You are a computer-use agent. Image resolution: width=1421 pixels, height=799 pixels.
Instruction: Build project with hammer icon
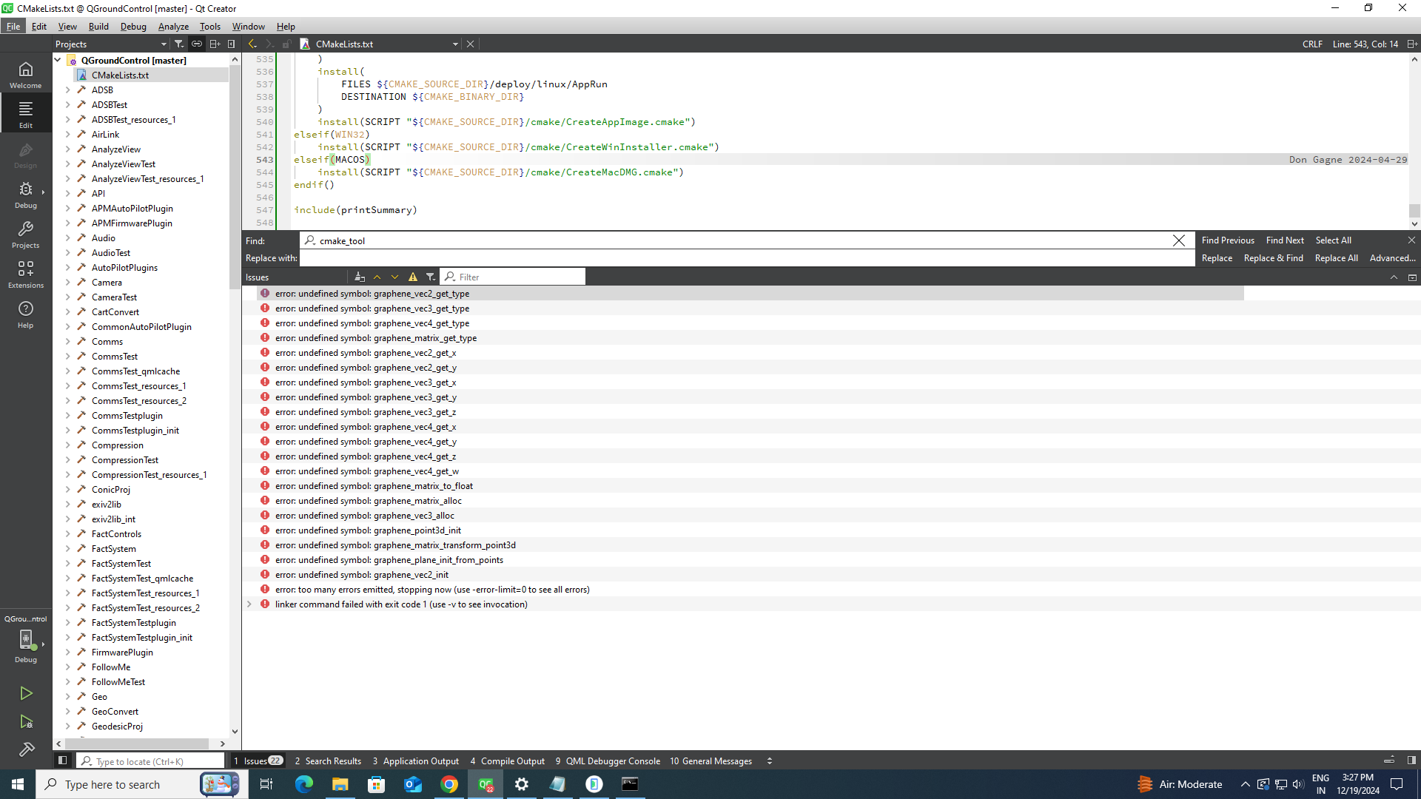click(26, 750)
